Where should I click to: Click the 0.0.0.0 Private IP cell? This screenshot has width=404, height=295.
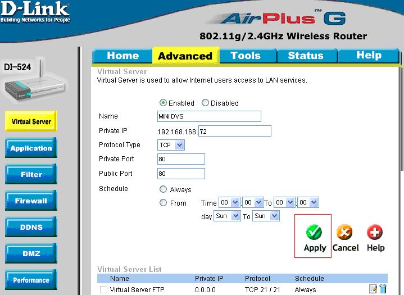205,290
